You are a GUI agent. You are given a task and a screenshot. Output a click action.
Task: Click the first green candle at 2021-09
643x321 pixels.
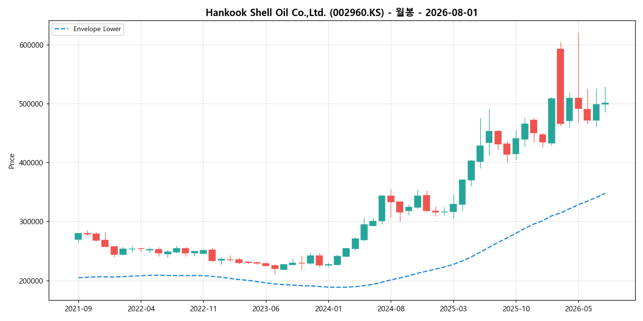[78, 236]
